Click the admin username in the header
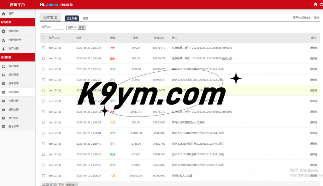This screenshot has width=323, height=186. (52, 4)
